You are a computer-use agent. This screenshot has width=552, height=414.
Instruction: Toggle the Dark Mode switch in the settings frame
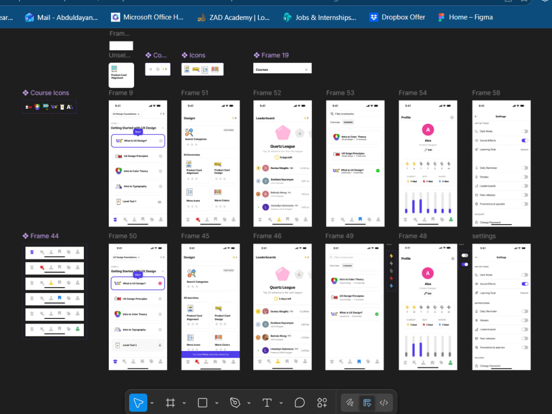pos(525,274)
